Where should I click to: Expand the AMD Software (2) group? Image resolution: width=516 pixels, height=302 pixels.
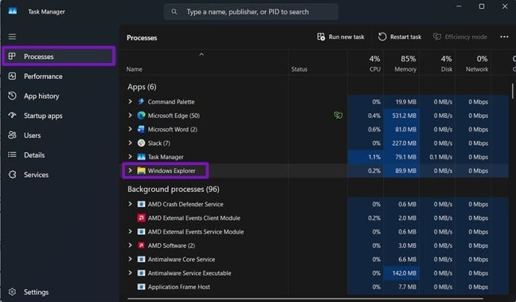[x=130, y=246]
